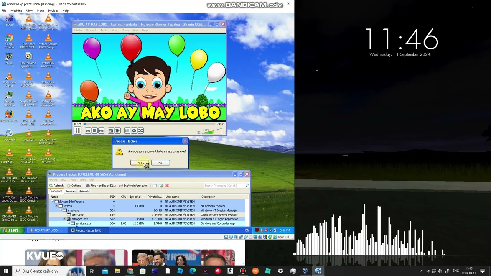Open Options in Process Hacker toolbar
Screen dimensions: 491x276
point(74,186)
